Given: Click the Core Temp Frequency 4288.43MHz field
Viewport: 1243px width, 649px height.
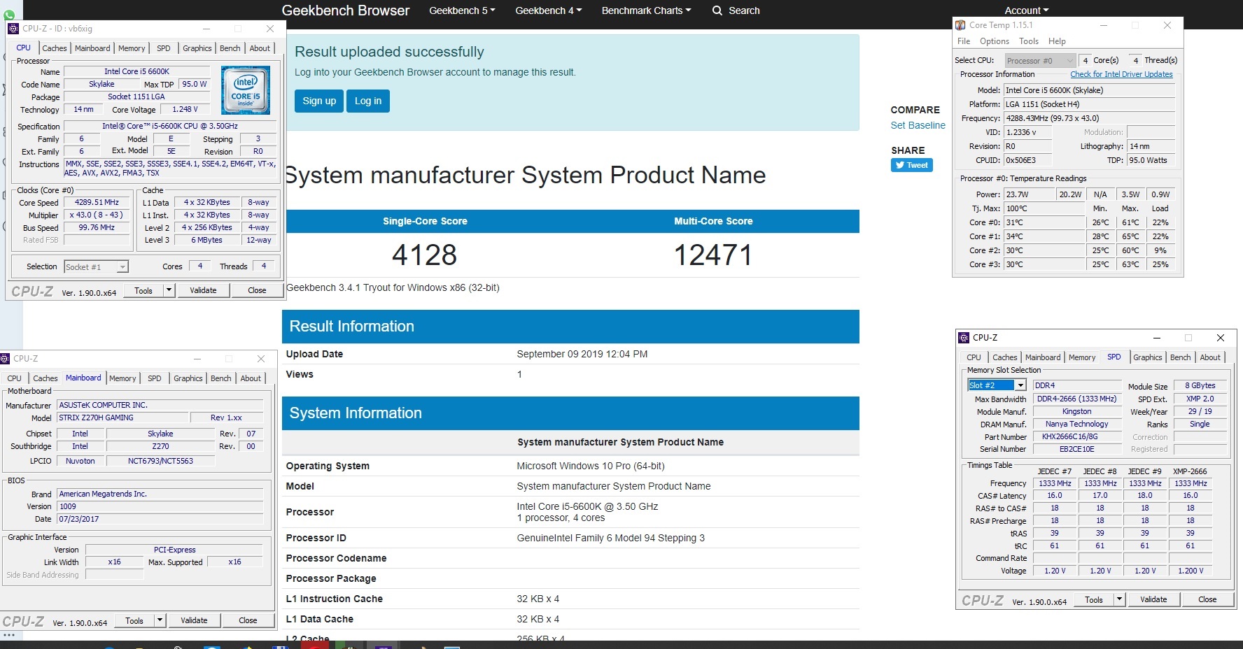Looking at the screenshot, I should coord(1090,118).
